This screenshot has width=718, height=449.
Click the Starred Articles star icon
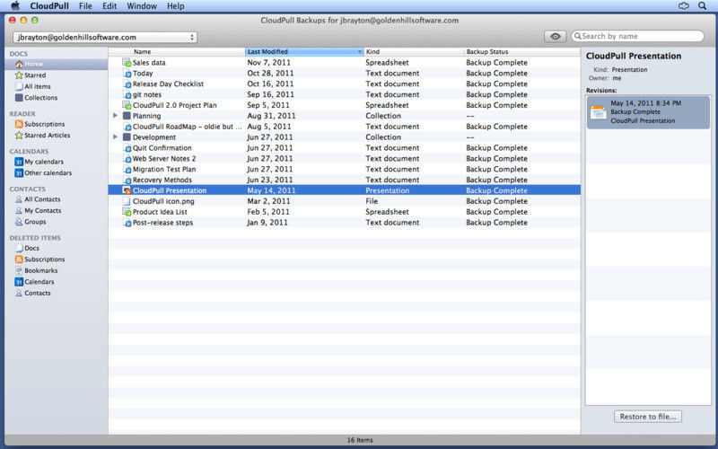tap(19, 136)
